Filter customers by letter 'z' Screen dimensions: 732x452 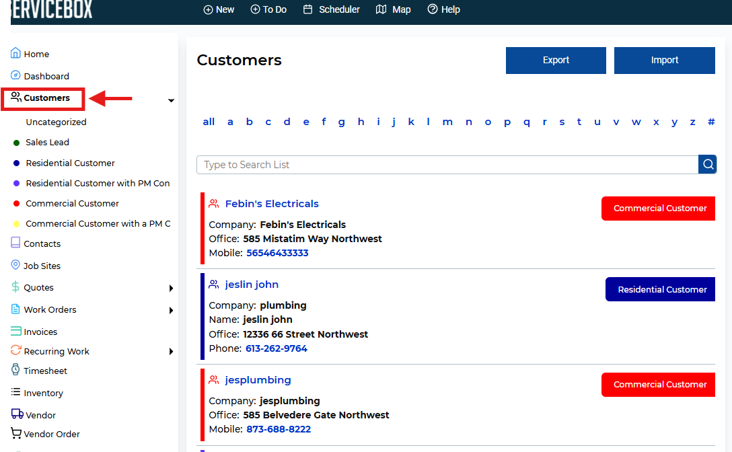pyautogui.click(x=692, y=122)
